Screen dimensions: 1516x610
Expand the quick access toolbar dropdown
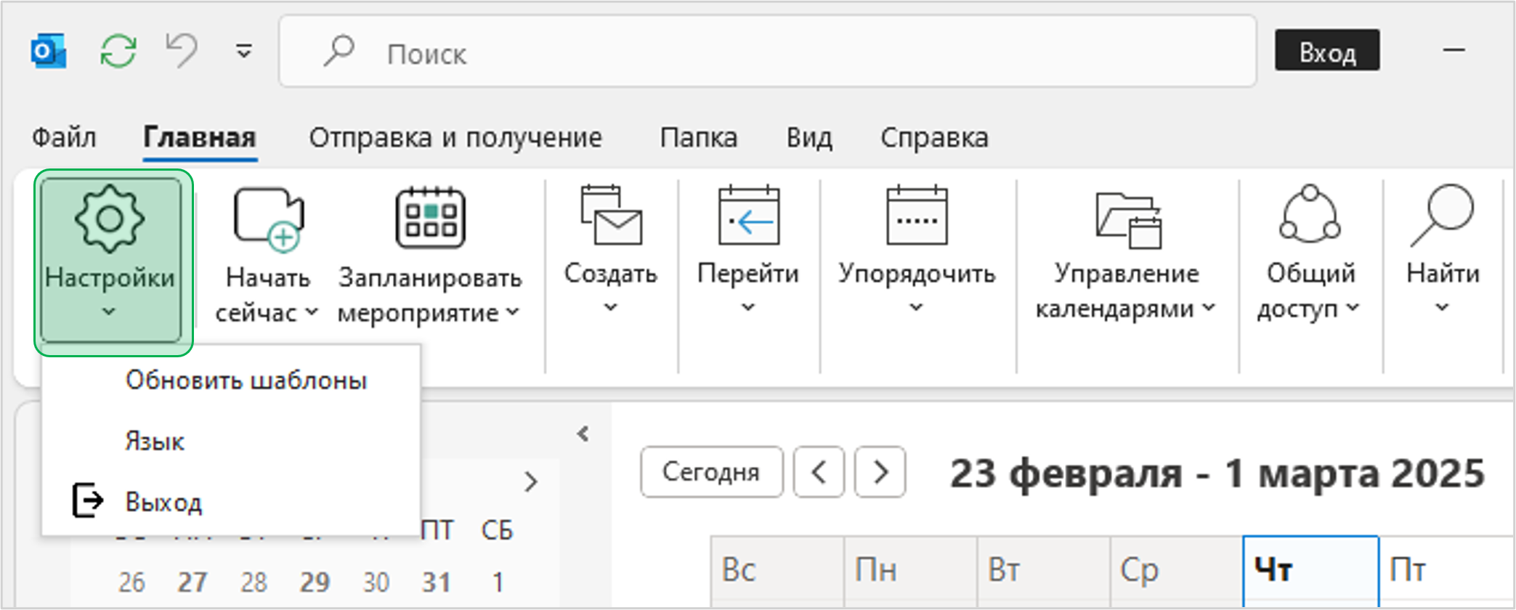[244, 52]
